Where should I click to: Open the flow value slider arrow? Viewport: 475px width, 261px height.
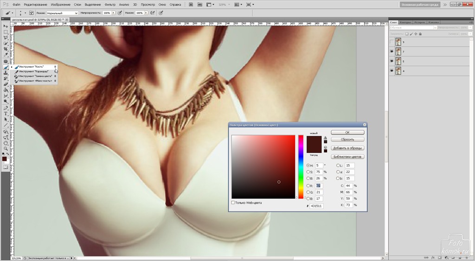pos(146,13)
